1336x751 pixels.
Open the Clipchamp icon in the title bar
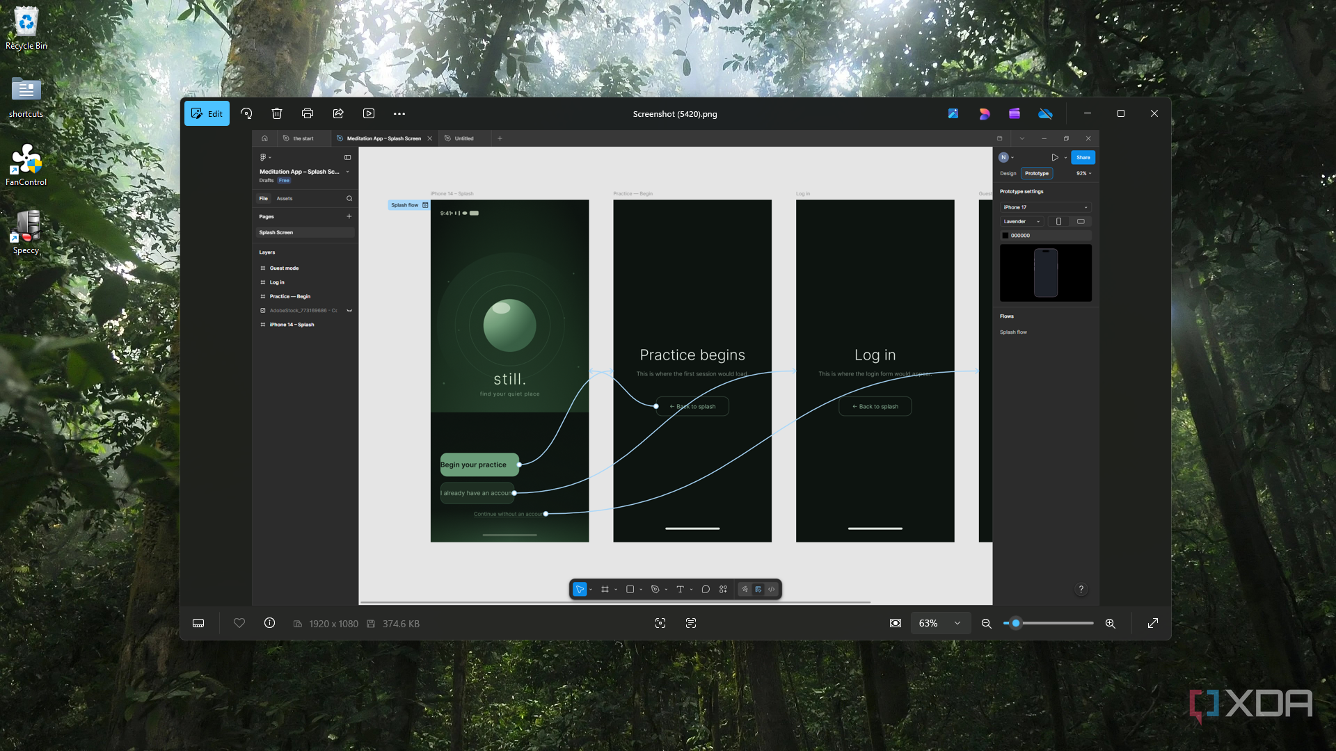pyautogui.click(x=1015, y=113)
